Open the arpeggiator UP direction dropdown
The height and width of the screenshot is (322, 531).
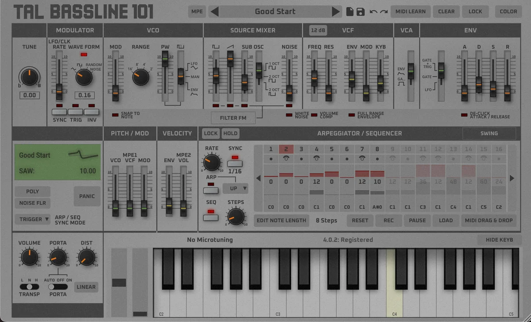[235, 188]
